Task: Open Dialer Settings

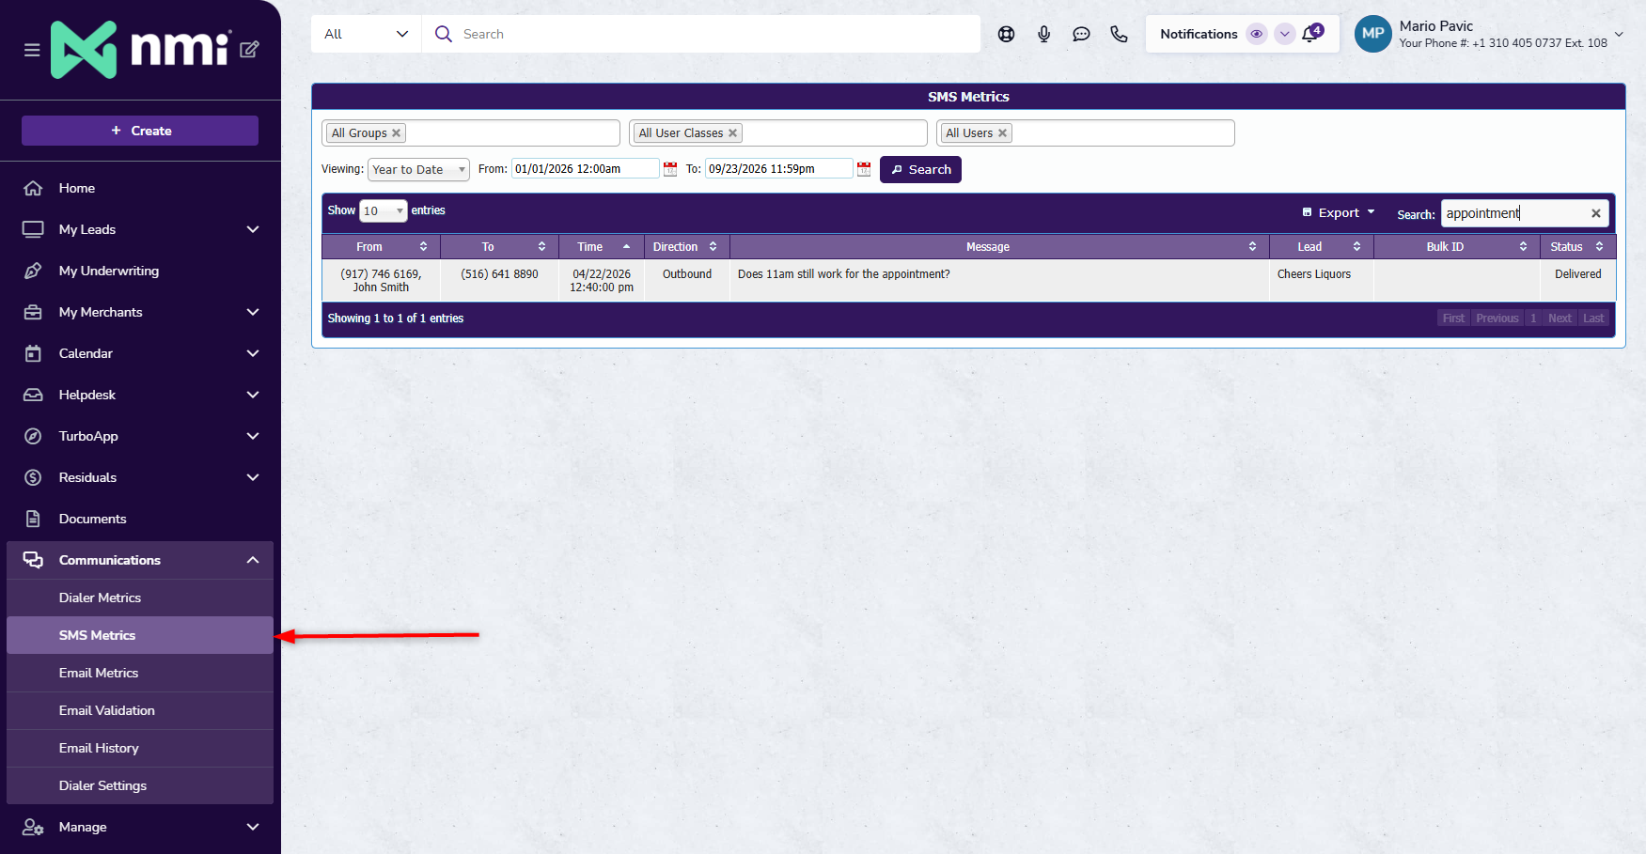Action: [x=140, y=785]
